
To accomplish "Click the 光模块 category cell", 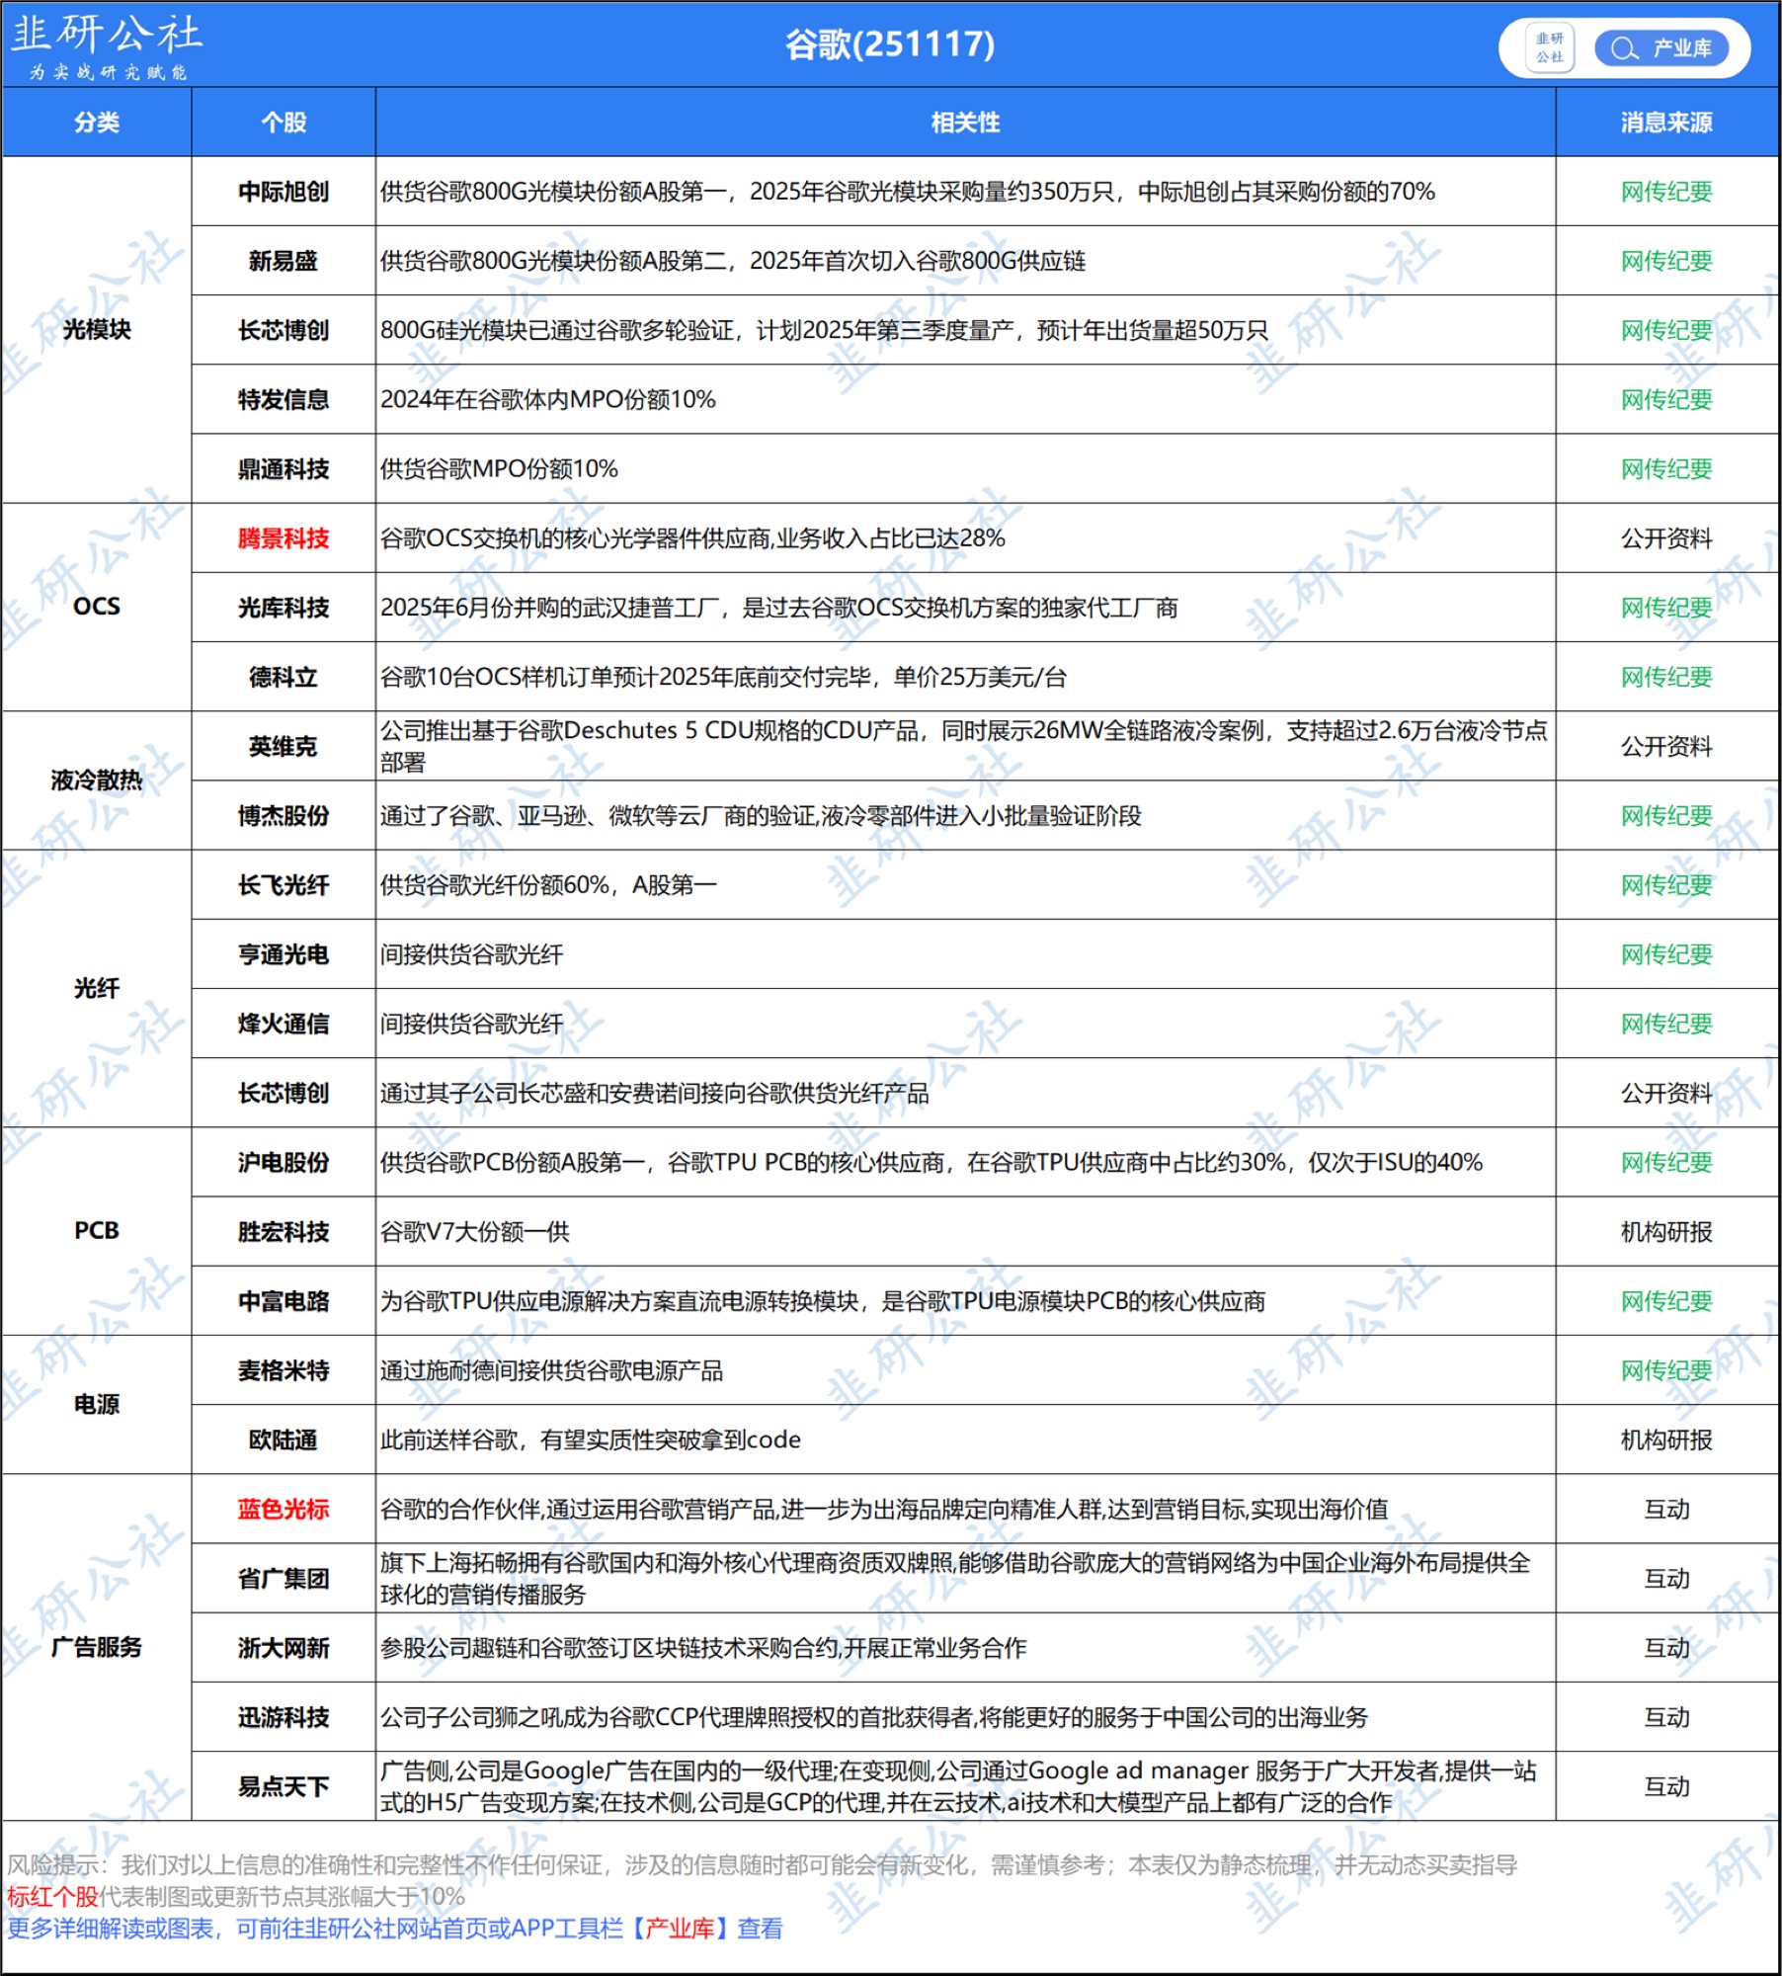I will tap(97, 330).
